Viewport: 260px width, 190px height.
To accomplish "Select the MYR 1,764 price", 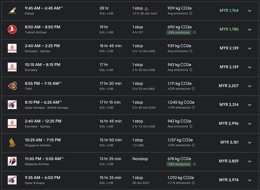I will point(229,10).
